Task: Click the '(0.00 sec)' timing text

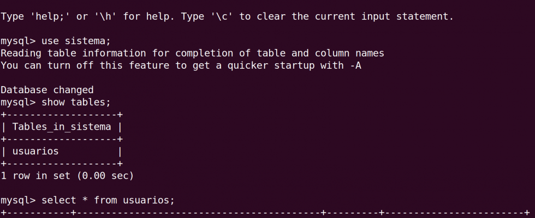Action: coord(105,175)
